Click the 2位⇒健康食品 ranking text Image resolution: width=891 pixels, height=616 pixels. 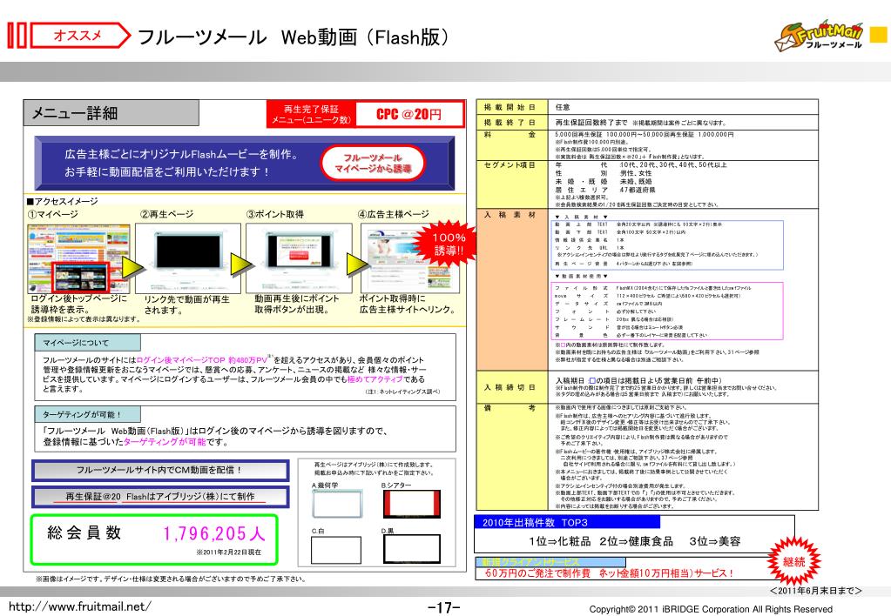point(637,542)
